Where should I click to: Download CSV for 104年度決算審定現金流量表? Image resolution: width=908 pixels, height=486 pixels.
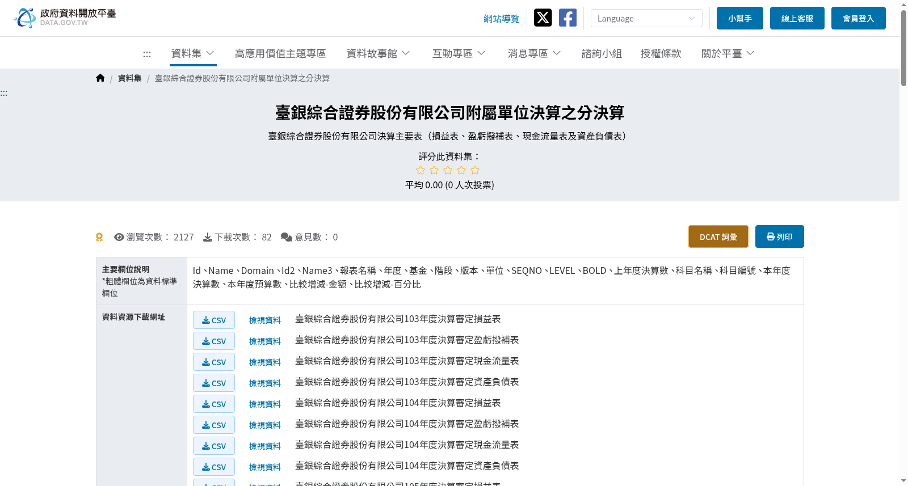point(214,446)
